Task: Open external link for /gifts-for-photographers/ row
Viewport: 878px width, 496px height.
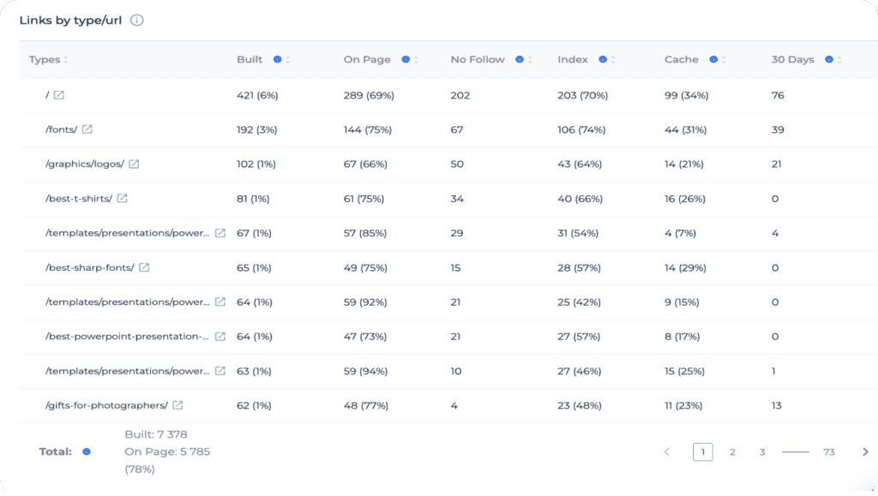Action: click(177, 405)
